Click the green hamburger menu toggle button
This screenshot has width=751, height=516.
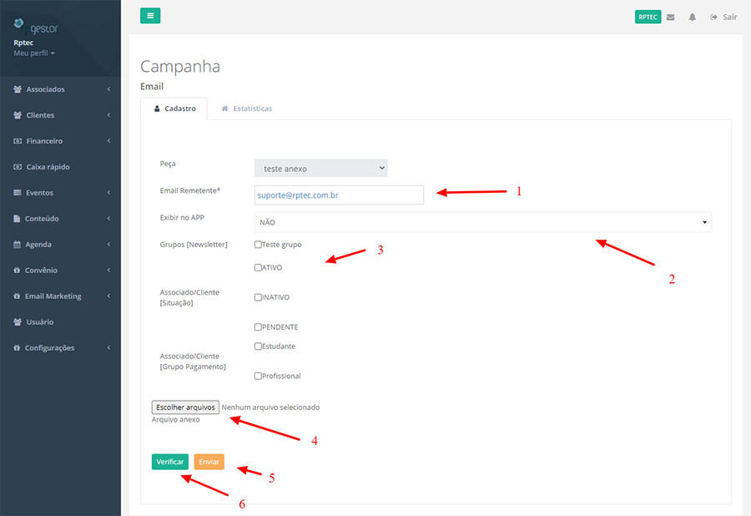150,15
